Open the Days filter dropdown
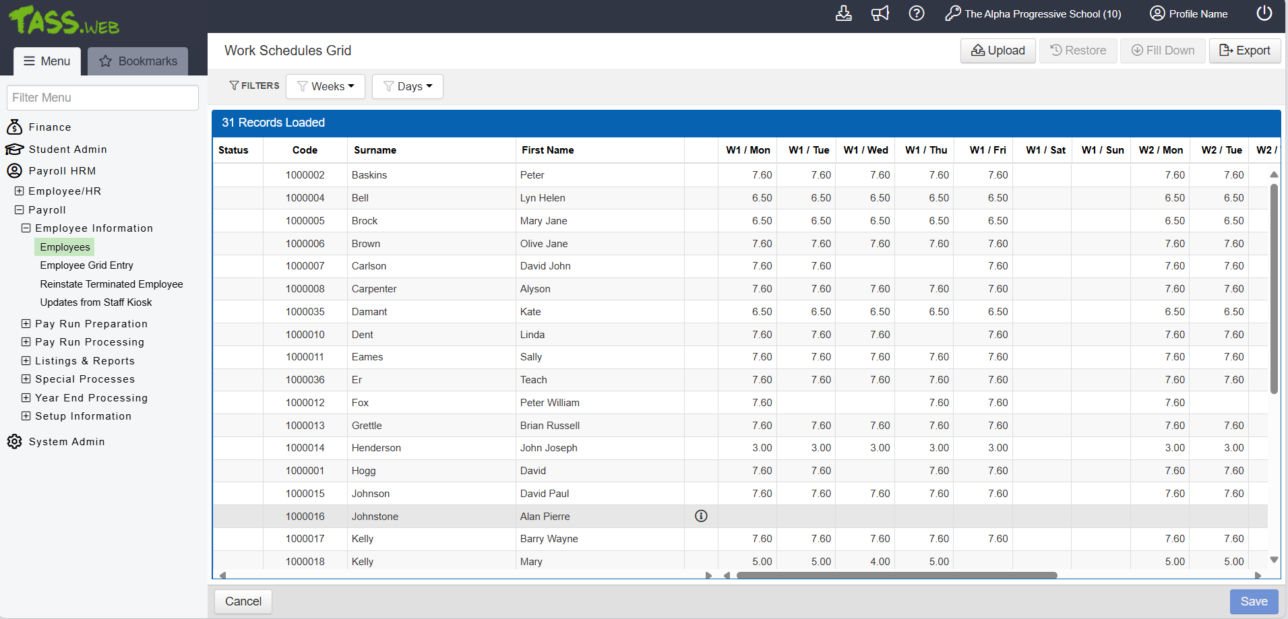 (408, 86)
